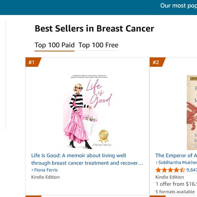This screenshot has height=197, width=197.
Task: Open The Emperor book cover thumbnail
Action: (192, 113)
